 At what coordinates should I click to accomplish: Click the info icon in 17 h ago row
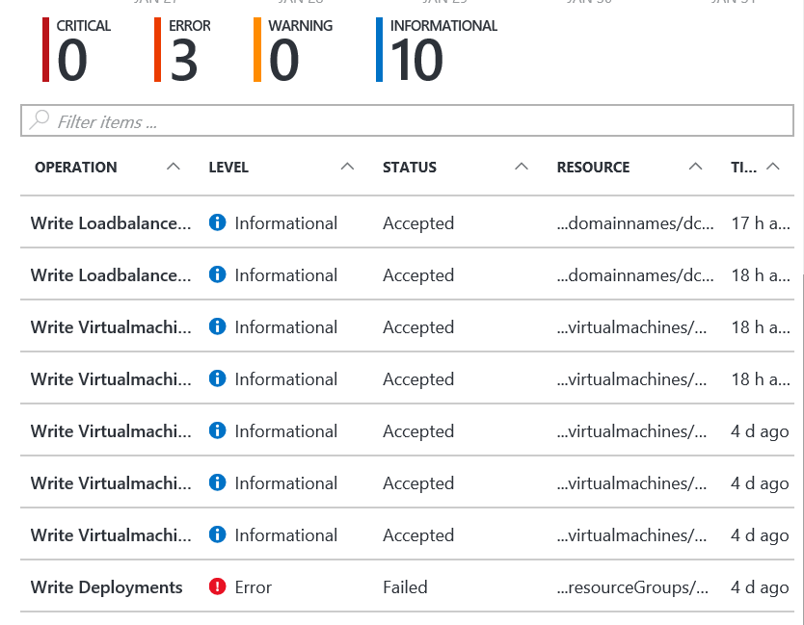pyautogui.click(x=218, y=222)
